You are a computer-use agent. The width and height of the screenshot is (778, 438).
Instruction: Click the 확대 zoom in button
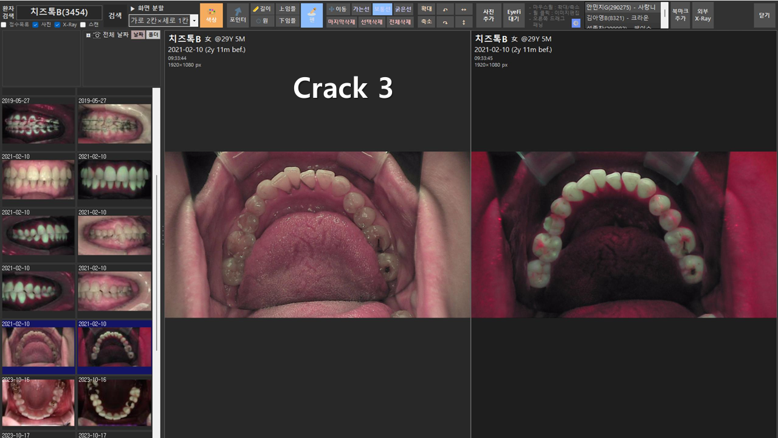tap(426, 9)
